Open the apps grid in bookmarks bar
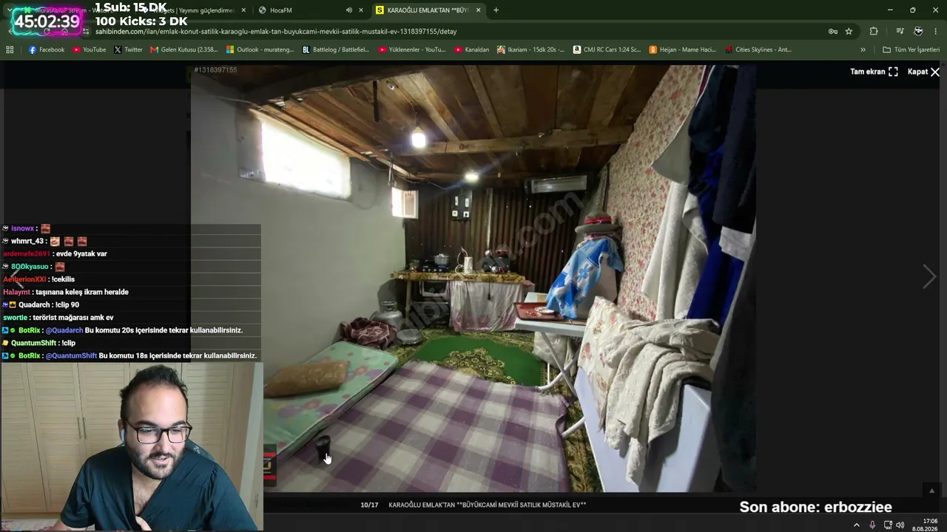This screenshot has width=947, height=532. point(10,50)
